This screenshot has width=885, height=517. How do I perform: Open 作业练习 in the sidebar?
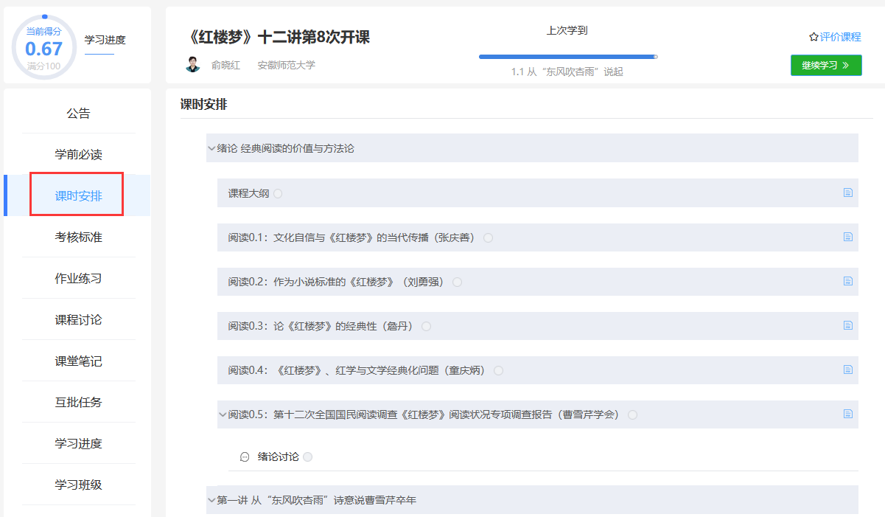pyautogui.click(x=78, y=278)
